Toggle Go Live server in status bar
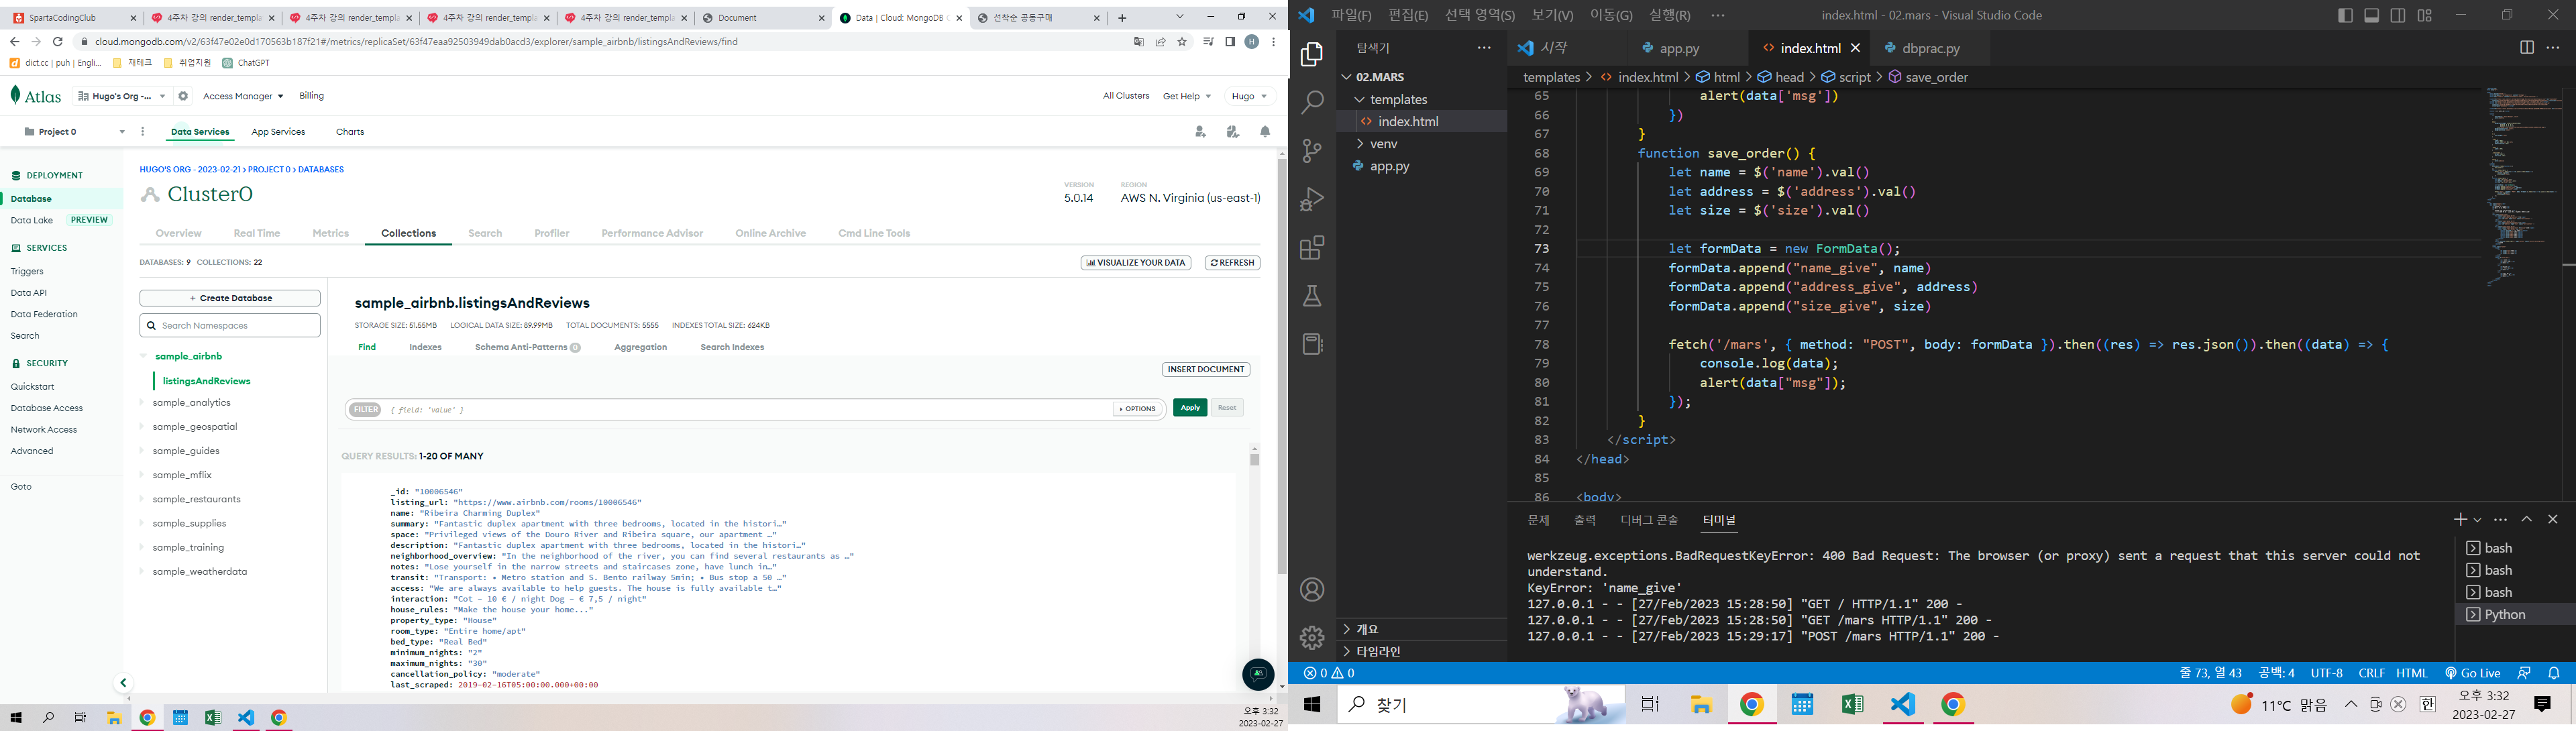Viewport: 2576px width, 731px height. pyautogui.click(x=2473, y=673)
